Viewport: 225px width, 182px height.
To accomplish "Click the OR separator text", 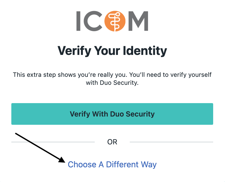I will 112,142.
